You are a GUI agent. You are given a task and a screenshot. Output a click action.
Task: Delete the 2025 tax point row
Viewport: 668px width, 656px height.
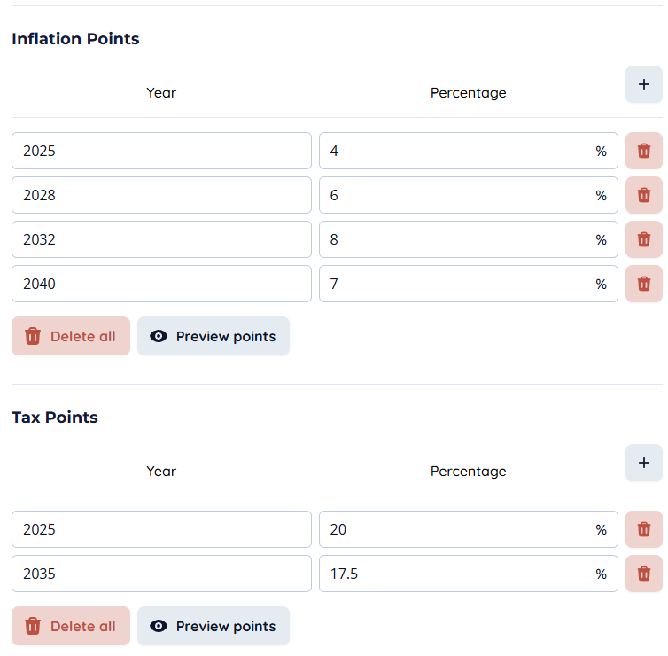coord(643,529)
